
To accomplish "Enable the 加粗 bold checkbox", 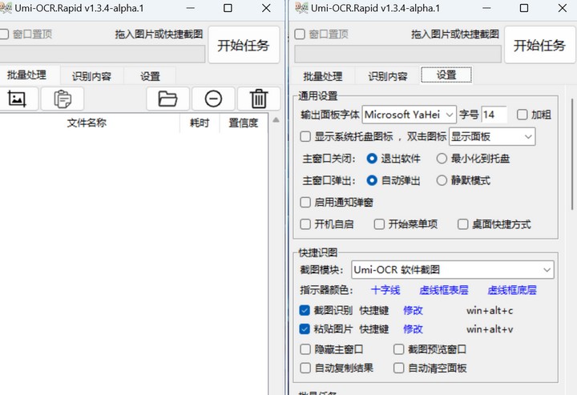I will [x=523, y=115].
